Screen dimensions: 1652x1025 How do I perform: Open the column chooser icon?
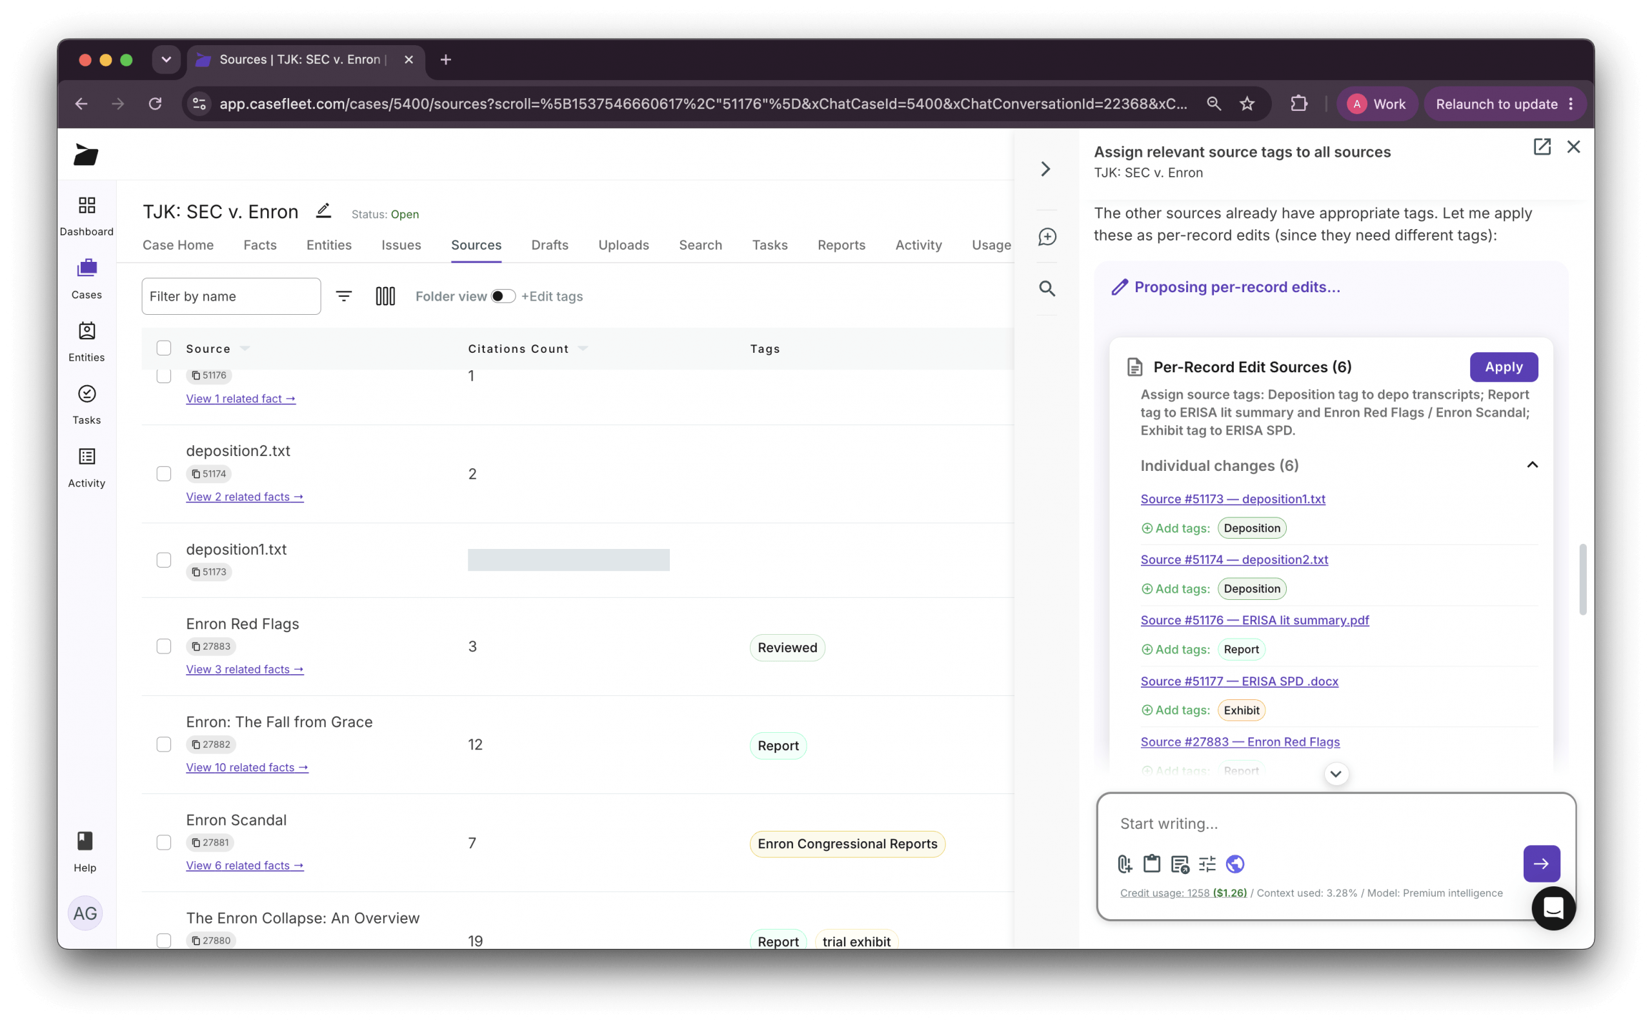(385, 296)
